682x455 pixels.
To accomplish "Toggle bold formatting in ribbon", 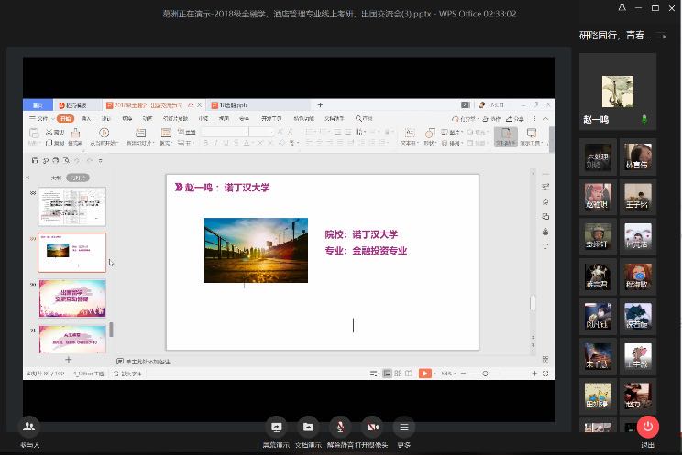I will pyautogui.click(x=205, y=143).
